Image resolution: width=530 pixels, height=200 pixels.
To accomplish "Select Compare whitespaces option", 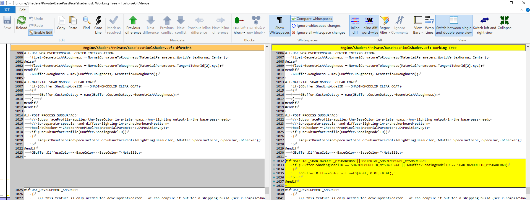I will point(312,19).
